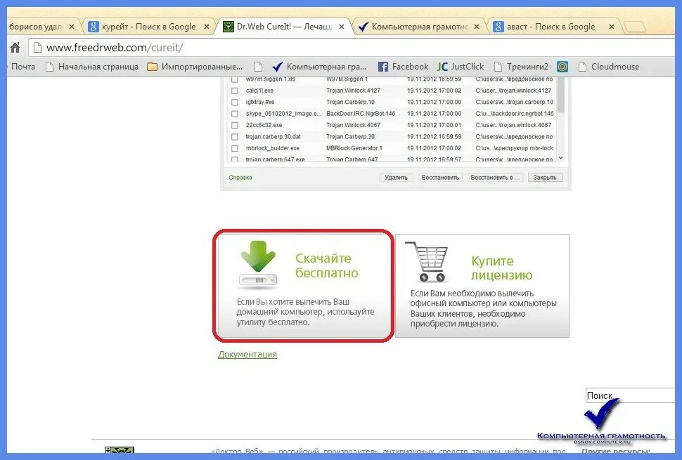
Task: Open the Cloudmouse bookmark
Action: point(609,67)
